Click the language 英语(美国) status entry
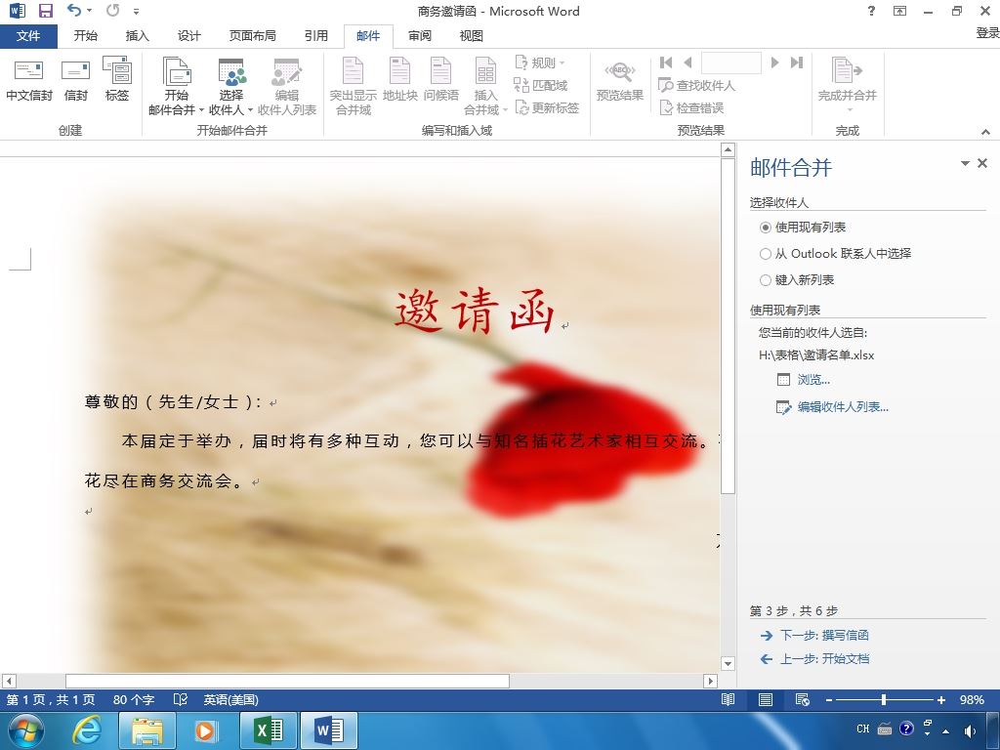The image size is (1000, 750). point(230,699)
